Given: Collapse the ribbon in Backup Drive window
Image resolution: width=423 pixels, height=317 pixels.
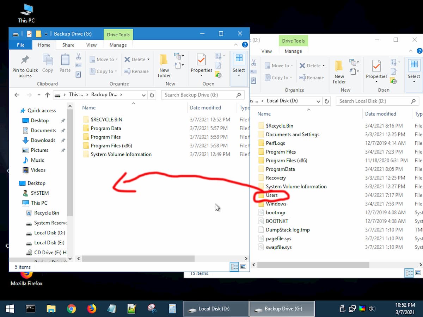Looking at the screenshot, I should pos(236,45).
